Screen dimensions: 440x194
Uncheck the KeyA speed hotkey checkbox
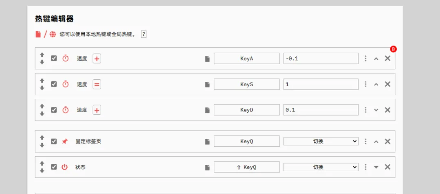[x=54, y=58]
